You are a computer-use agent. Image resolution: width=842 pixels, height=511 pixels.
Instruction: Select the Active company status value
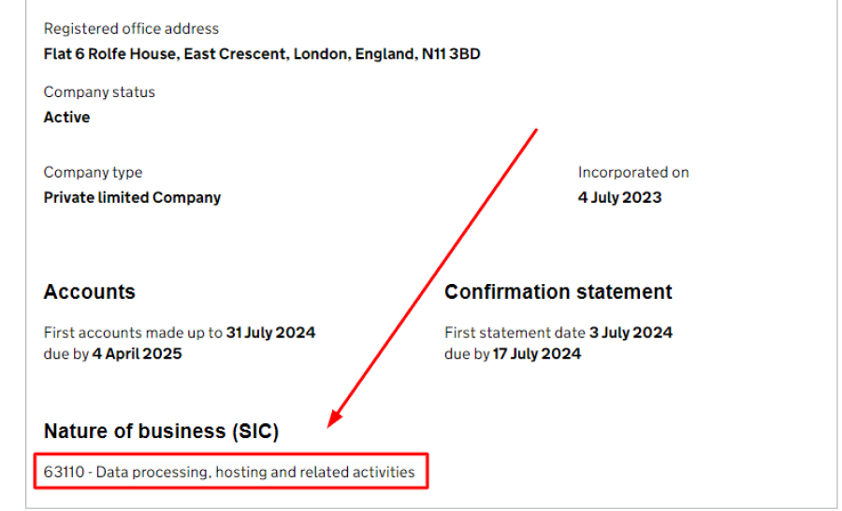click(x=66, y=118)
